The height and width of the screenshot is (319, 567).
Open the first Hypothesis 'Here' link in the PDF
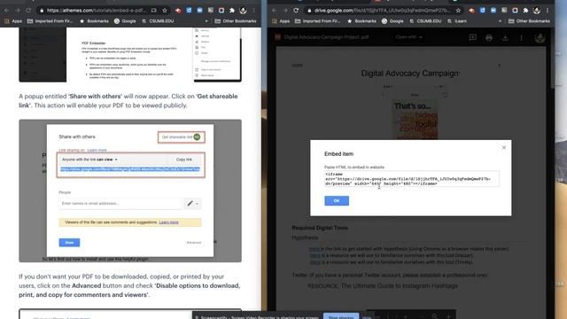click(315, 249)
